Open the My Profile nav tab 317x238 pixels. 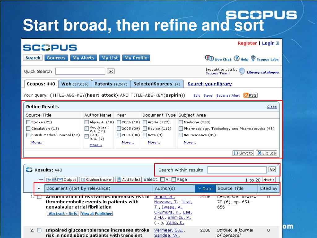click(136, 58)
